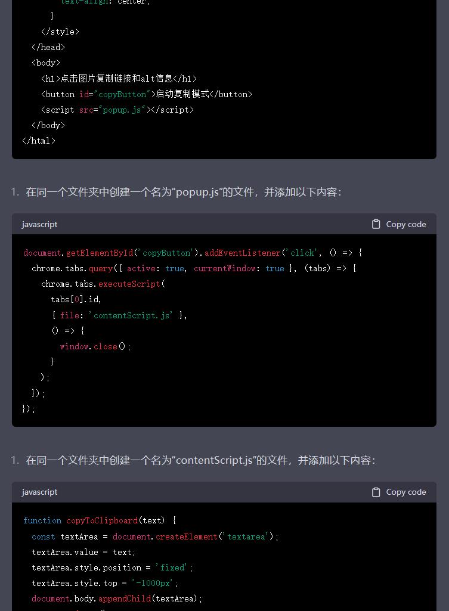Click the javascript label on the lower code block
This screenshot has width=449, height=611.
coord(39,492)
